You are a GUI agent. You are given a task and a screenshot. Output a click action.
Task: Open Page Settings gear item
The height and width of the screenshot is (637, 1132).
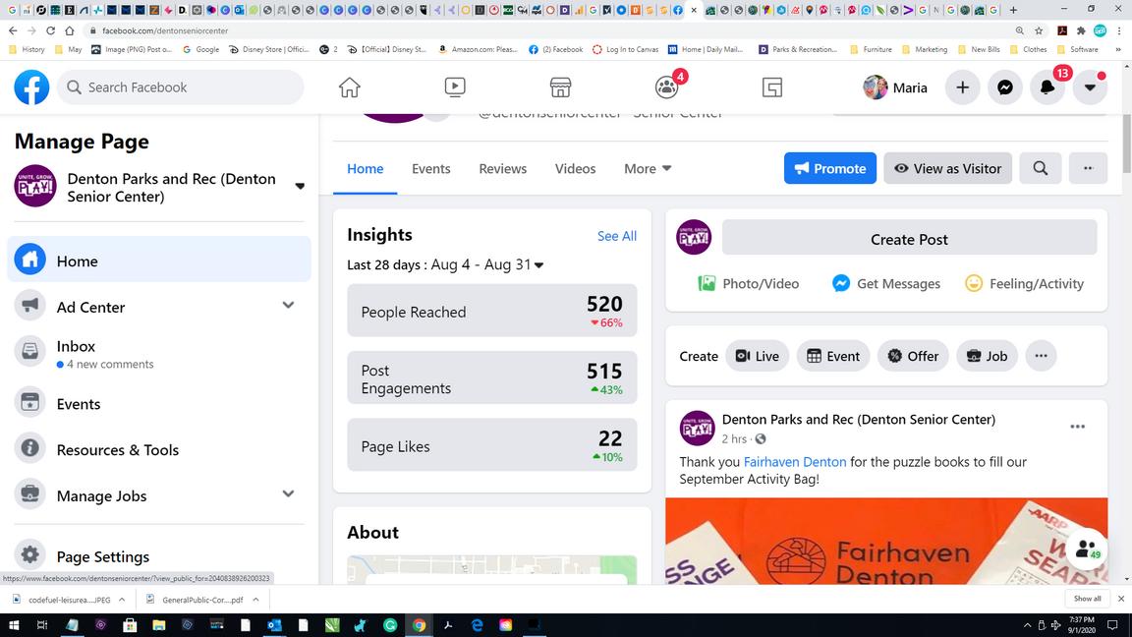point(159,556)
